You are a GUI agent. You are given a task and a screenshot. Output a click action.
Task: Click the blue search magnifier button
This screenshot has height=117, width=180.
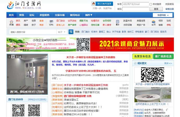(71, 32)
